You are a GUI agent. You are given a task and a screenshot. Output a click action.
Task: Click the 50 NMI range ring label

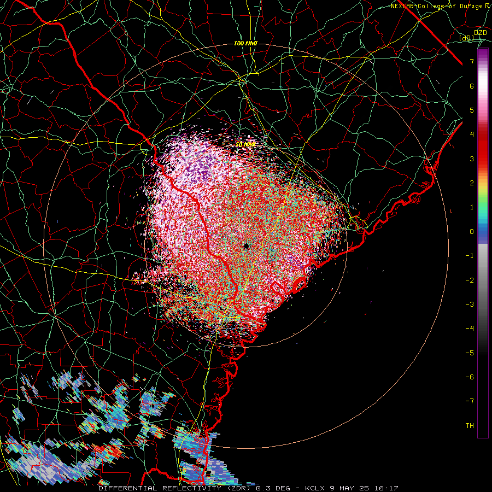[245, 144]
